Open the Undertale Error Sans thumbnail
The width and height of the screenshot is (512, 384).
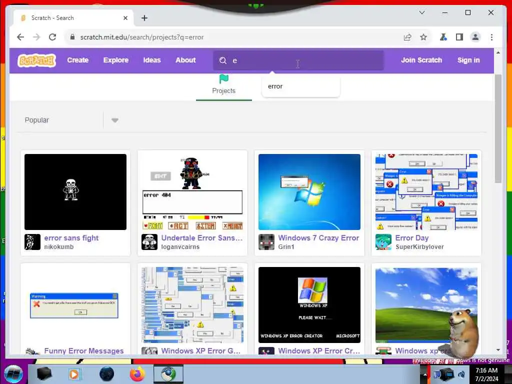(x=192, y=192)
